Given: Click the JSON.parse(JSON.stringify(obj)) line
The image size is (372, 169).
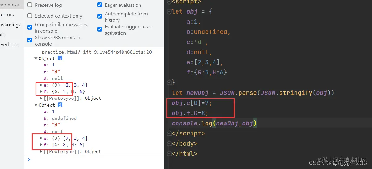Looking at the screenshot, I should (253, 93).
